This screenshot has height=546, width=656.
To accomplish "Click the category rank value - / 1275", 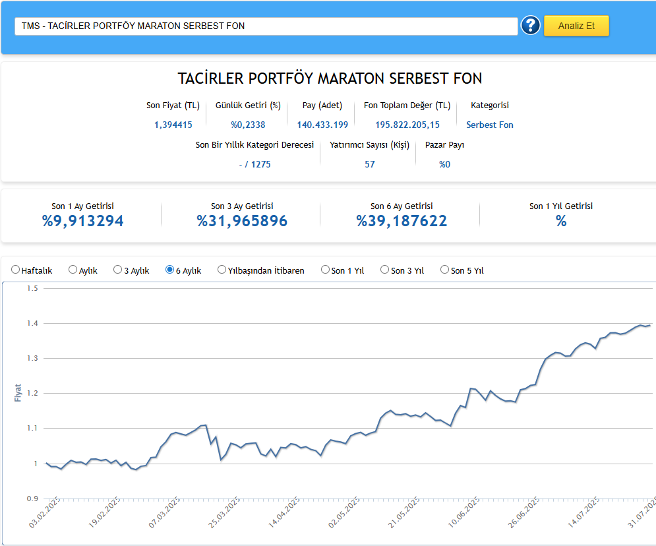I will (x=254, y=164).
